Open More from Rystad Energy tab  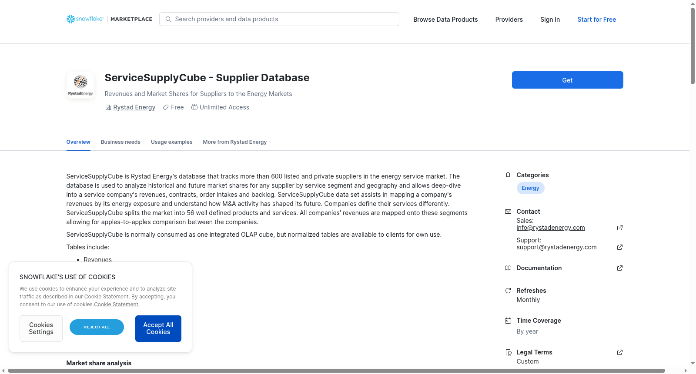click(234, 142)
